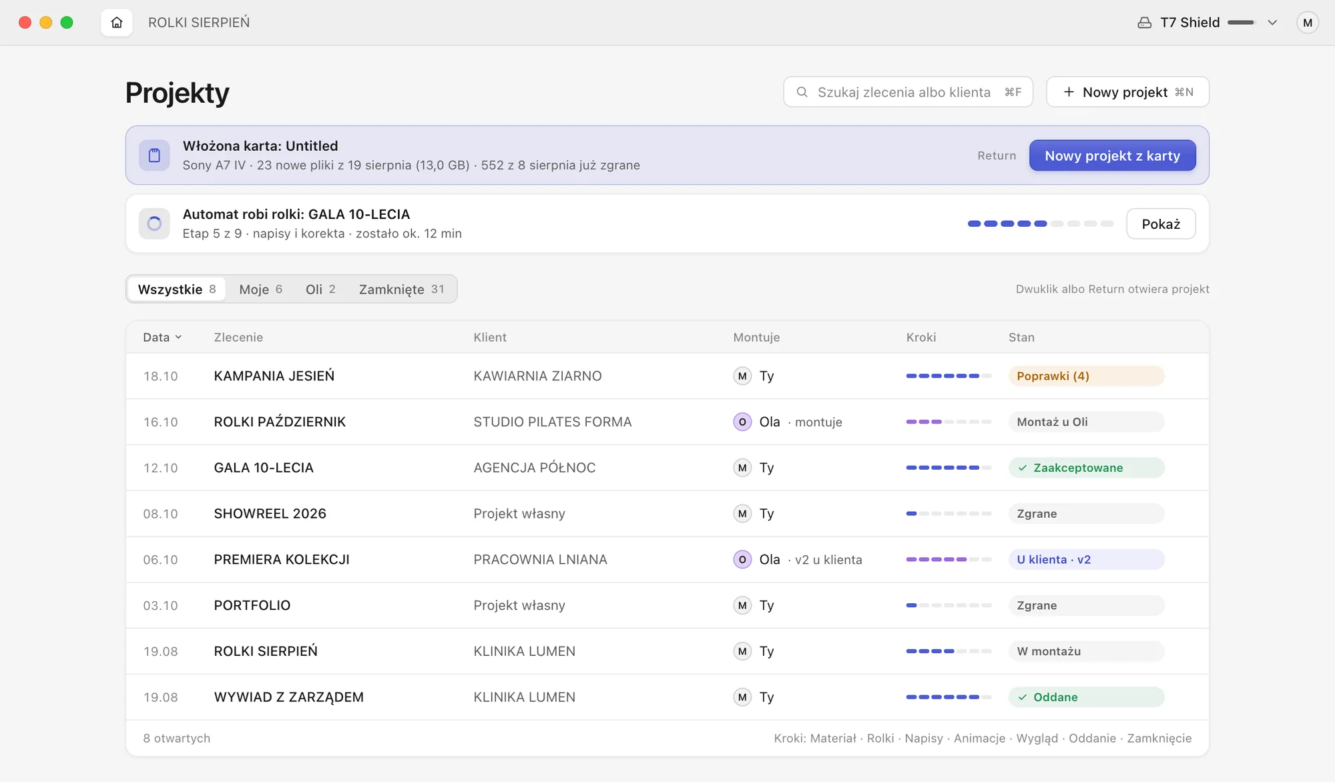Click M avatar in GALA 10-LECIA row
Viewport: 1335px width, 782px height.
742,468
